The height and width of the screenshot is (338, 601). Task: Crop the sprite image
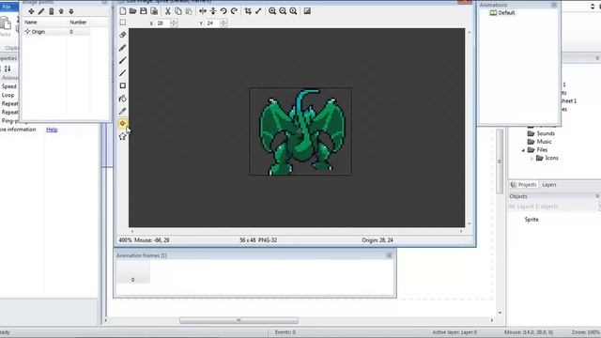click(248, 11)
